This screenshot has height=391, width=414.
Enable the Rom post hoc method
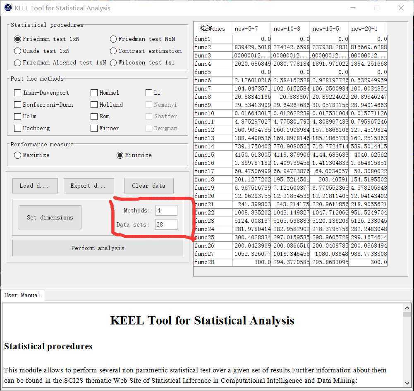coord(94,117)
